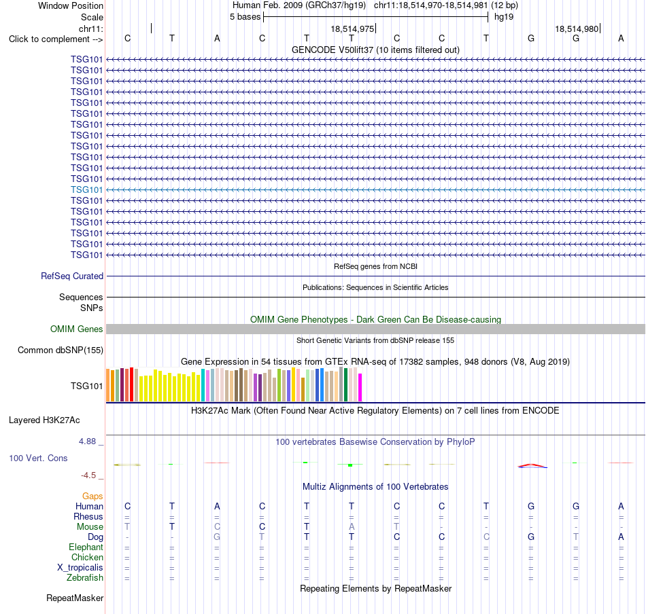
Task: Click 'Short Genetic Variants from dbSNP release 155'
Action: [x=375, y=340]
